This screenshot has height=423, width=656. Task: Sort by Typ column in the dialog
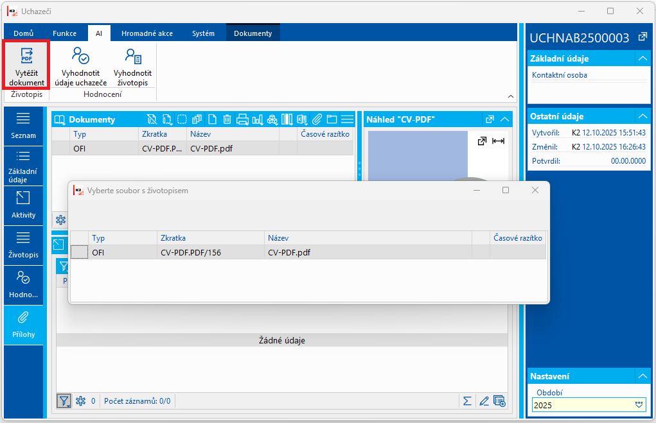[123, 238]
